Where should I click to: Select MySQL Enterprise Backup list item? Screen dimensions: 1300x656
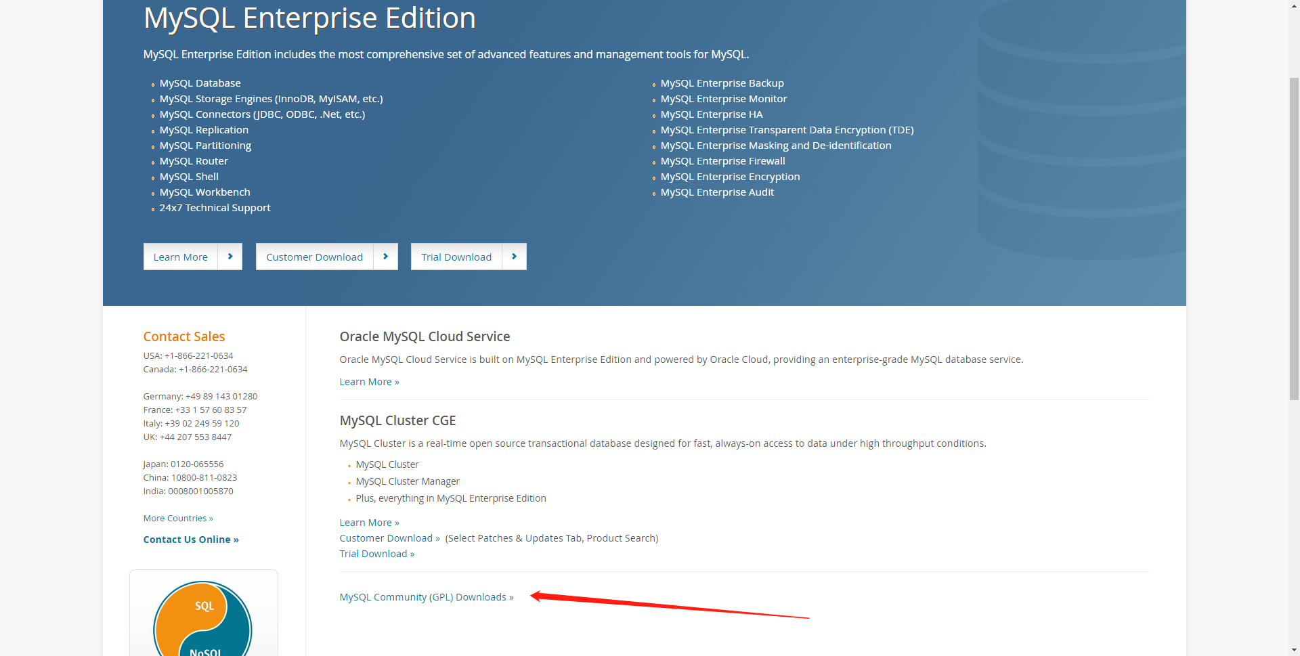722,83
